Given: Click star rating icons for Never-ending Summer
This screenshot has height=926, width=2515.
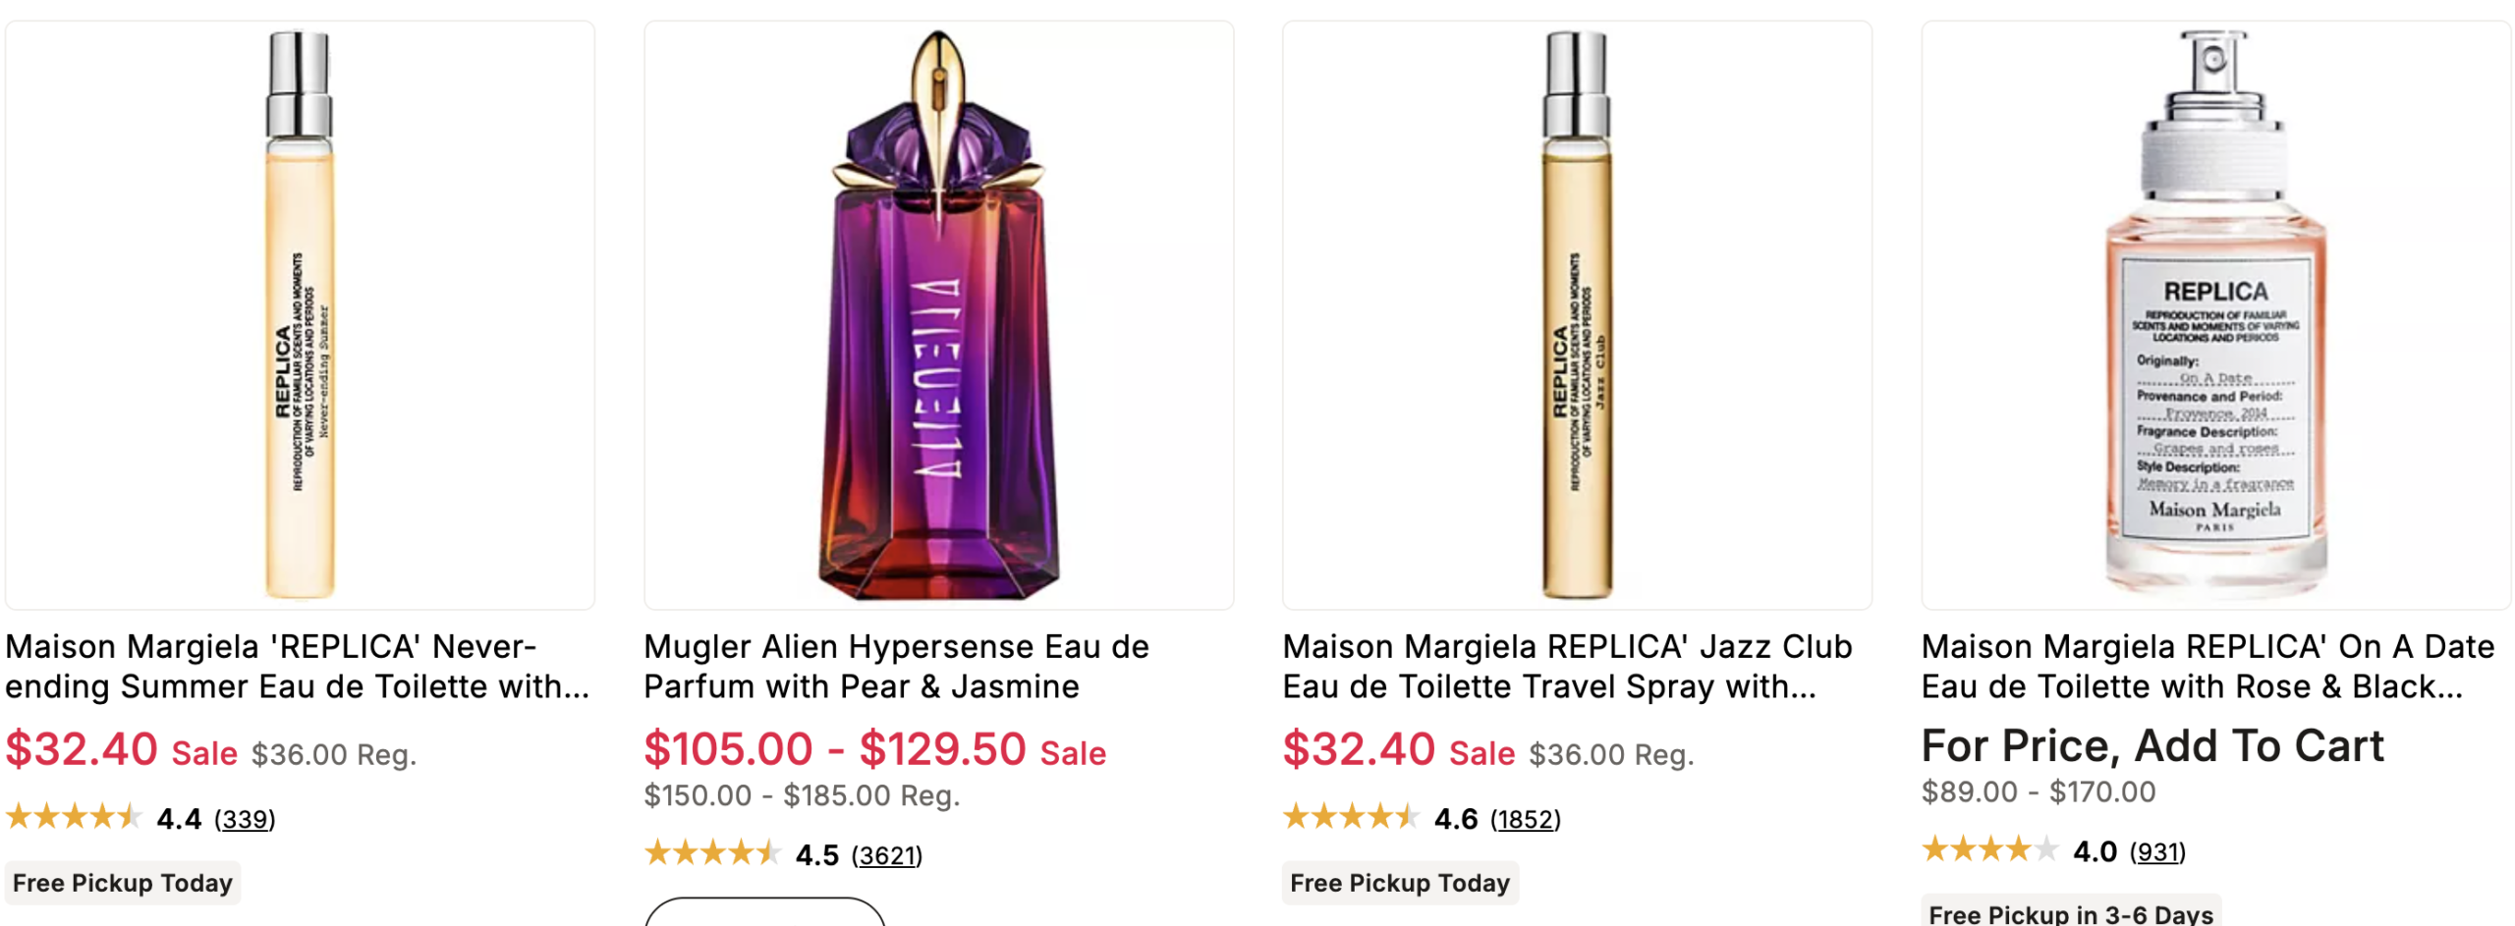Looking at the screenshot, I should click(x=74, y=817).
